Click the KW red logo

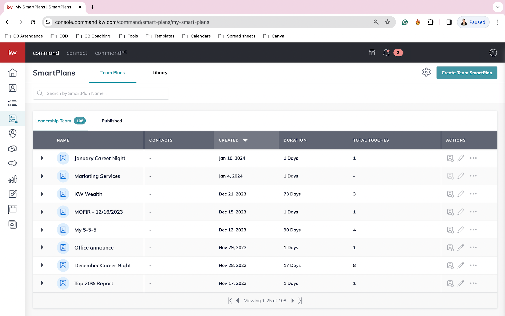pyautogui.click(x=13, y=53)
